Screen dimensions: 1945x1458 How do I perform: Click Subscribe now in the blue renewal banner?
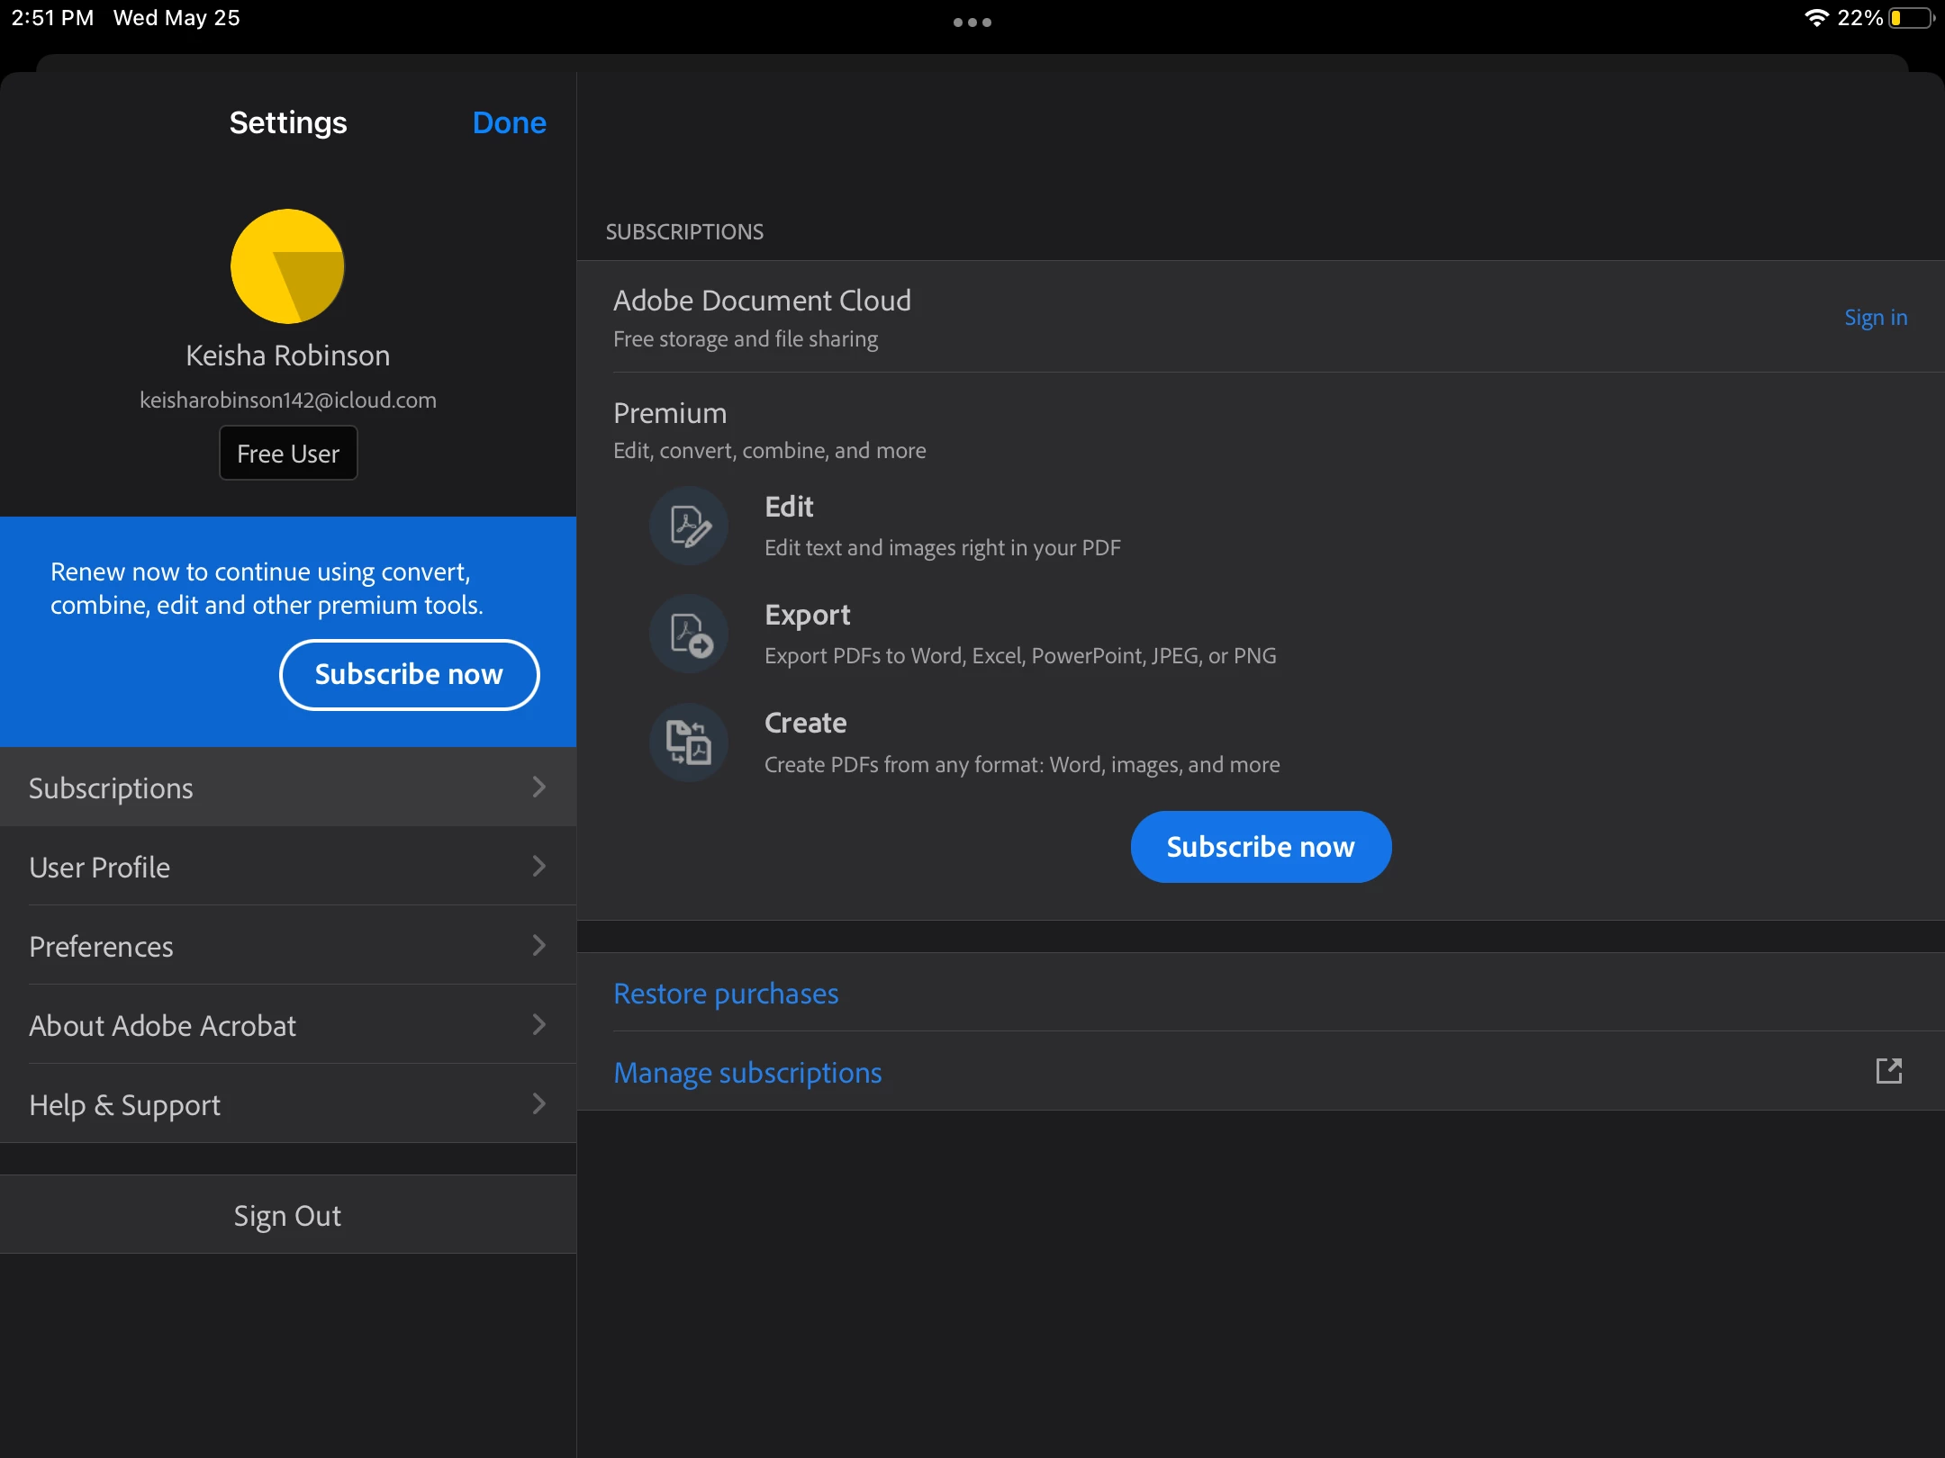pos(409,674)
